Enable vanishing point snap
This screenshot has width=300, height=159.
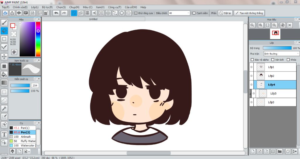[x=95, y=13]
